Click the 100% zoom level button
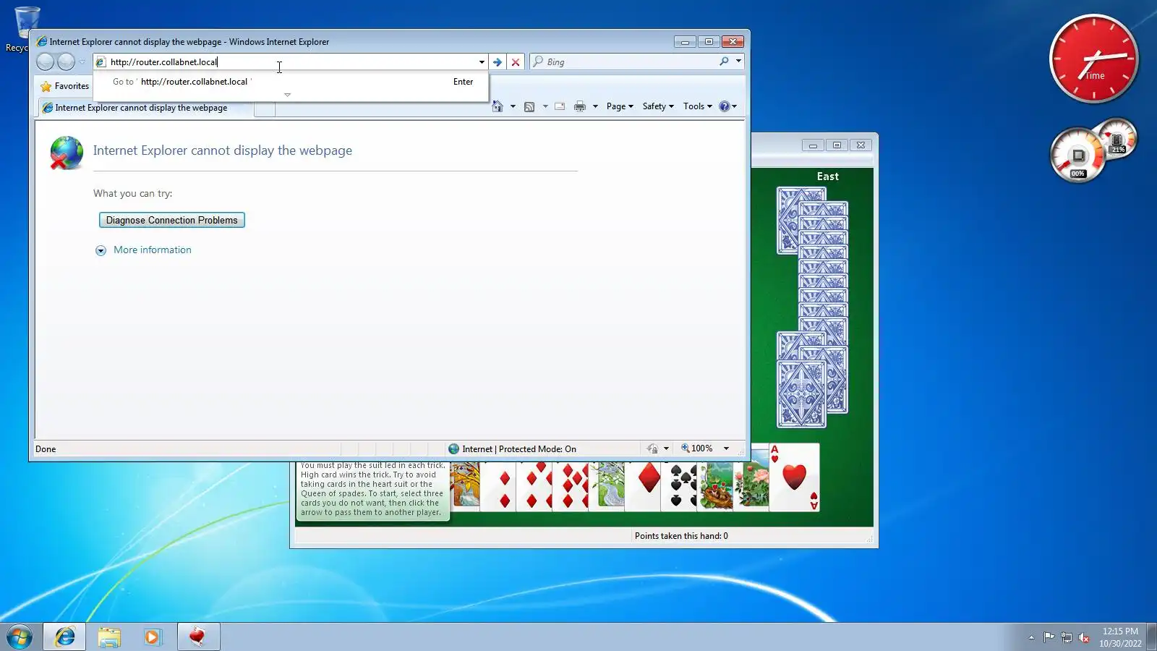Image resolution: width=1157 pixels, height=651 pixels. (697, 448)
